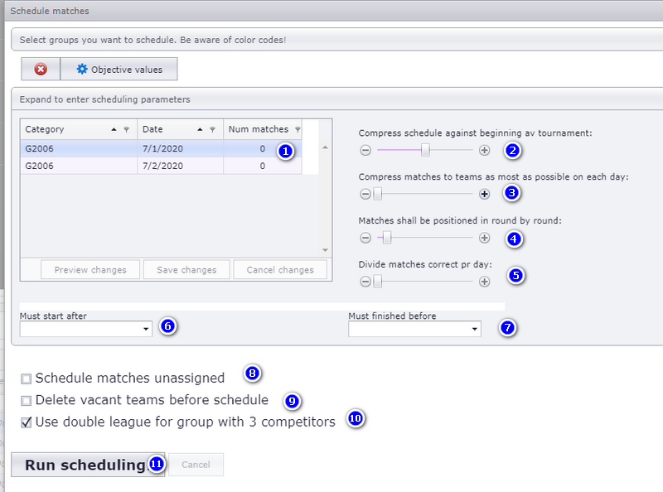Open Objective values settings
Viewport: 663px width, 492px height.
(119, 69)
